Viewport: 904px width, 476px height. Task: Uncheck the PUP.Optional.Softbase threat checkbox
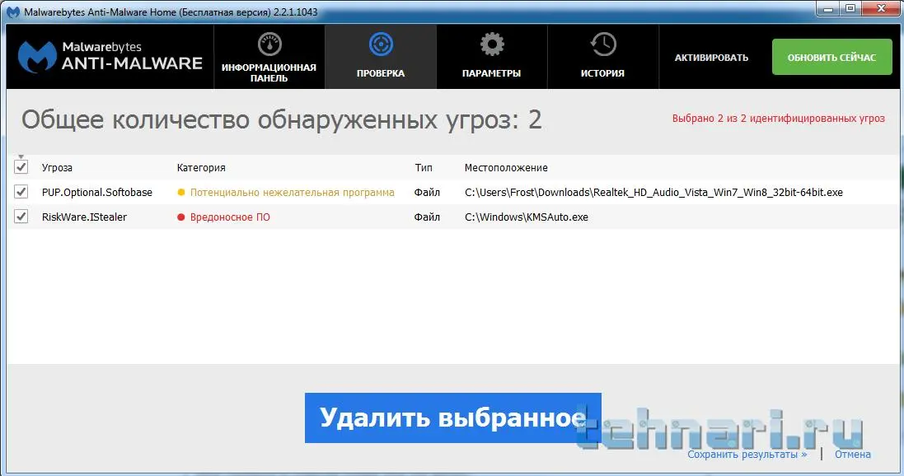pos(21,191)
